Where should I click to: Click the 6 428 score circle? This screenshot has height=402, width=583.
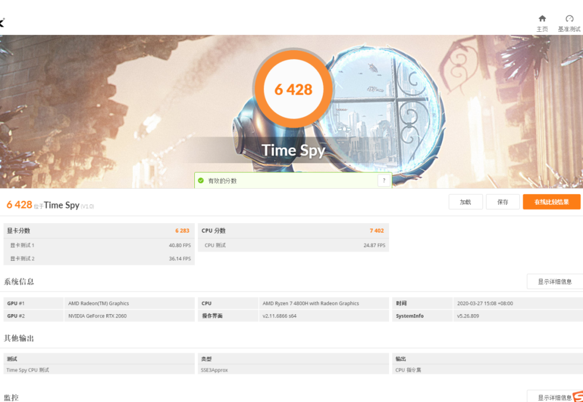pos(293,89)
